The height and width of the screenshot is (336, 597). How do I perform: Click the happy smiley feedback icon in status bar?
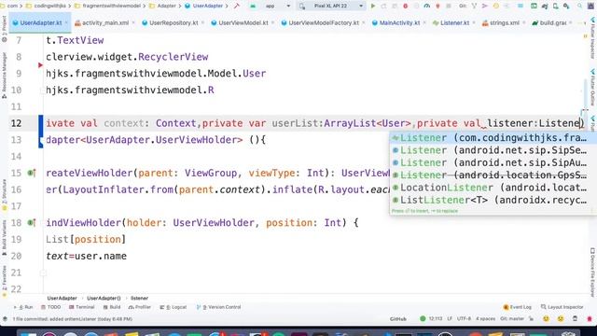coord(546,319)
